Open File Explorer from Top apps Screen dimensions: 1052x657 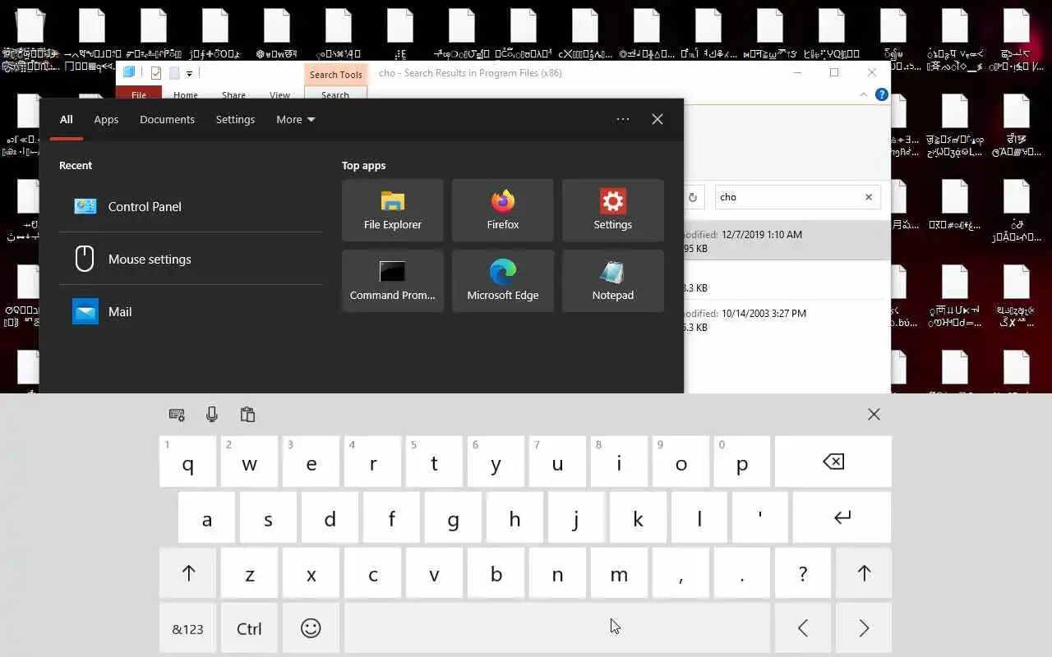click(393, 210)
